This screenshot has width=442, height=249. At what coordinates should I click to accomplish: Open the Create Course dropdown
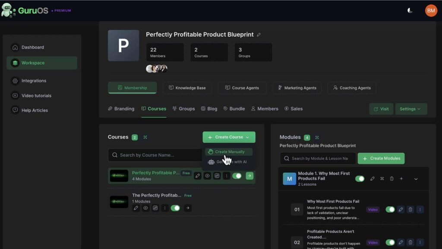pyautogui.click(x=229, y=137)
